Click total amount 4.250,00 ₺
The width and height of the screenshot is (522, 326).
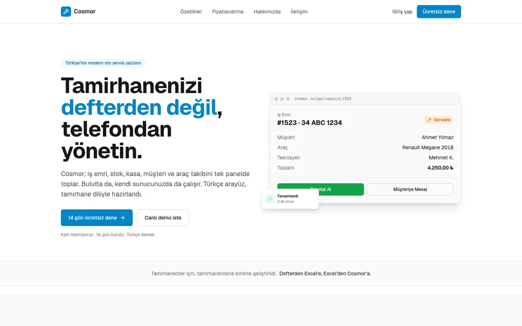pos(441,168)
